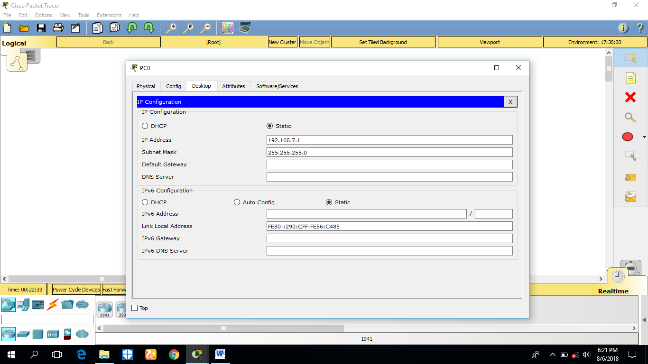Open the Inspect magnifier tool

630,117
